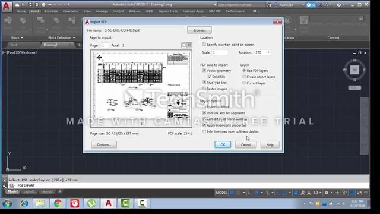The image size is (380, 214).
Task: Click the Browse... button
Action: 199,30
